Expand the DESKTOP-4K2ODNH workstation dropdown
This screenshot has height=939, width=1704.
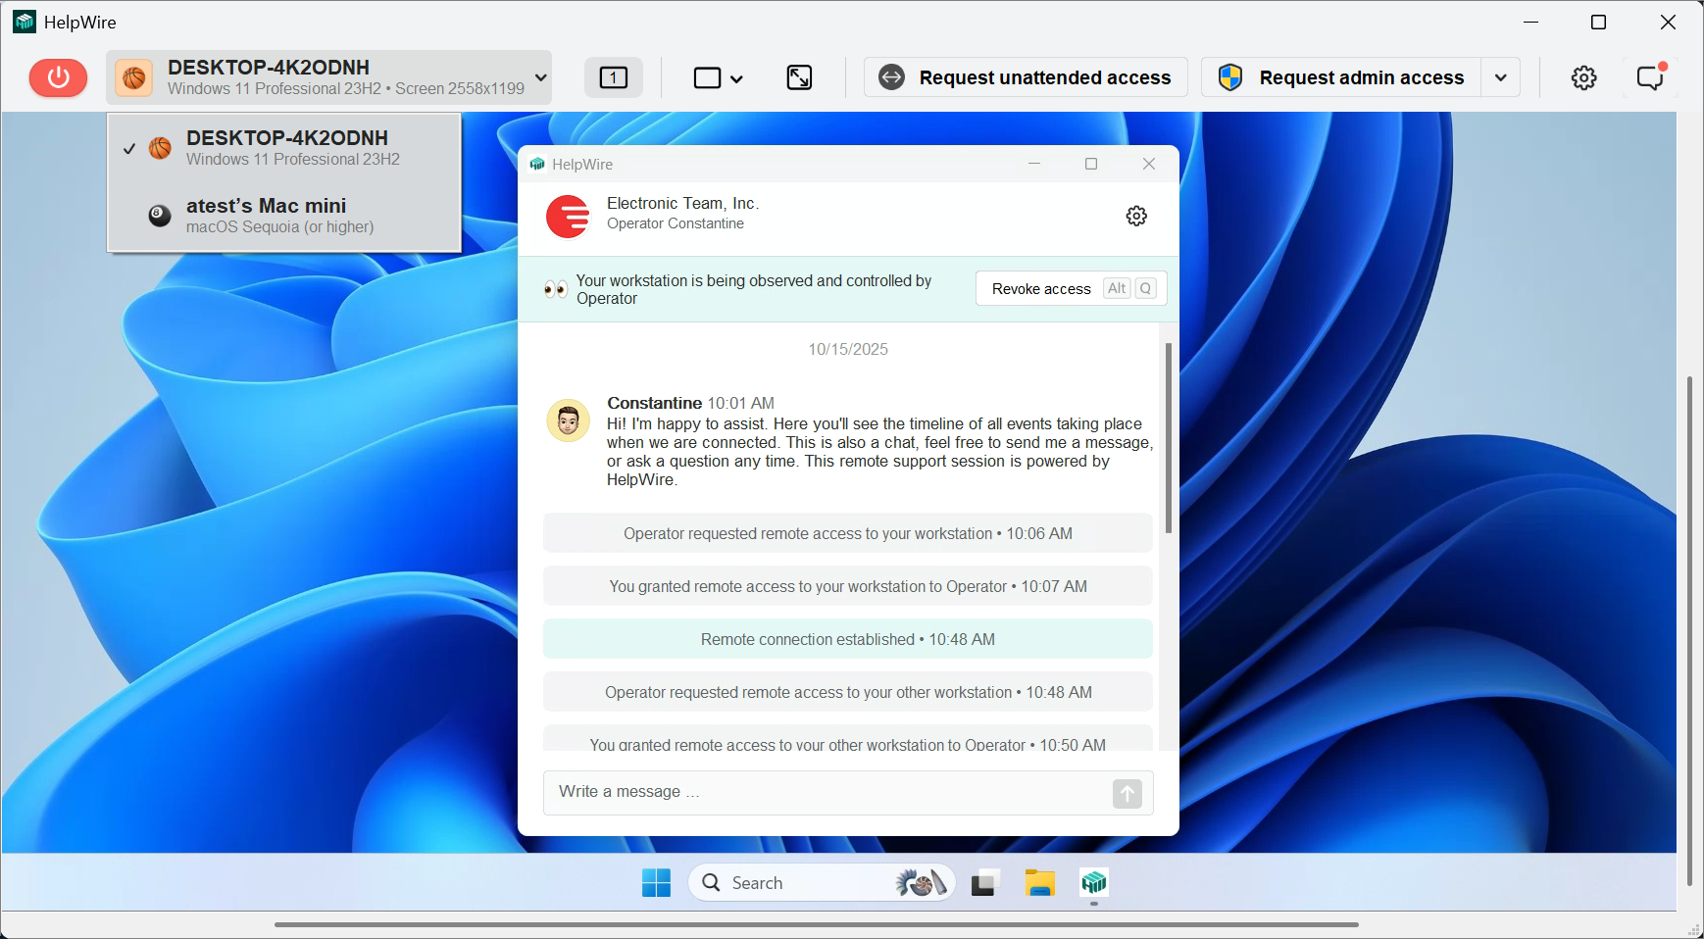[540, 77]
